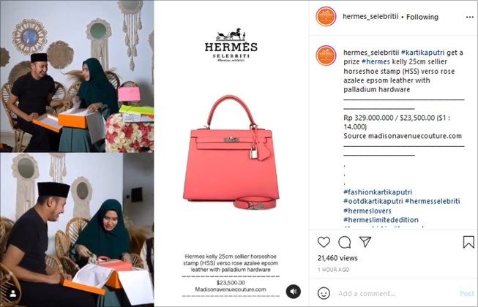The width and height of the screenshot is (478, 307).
Task: Like the post with the heart icon
Action: pos(324,242)
